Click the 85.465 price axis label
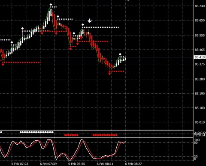The width and height of the screenshot is (206, 166). tap(200, 50)
